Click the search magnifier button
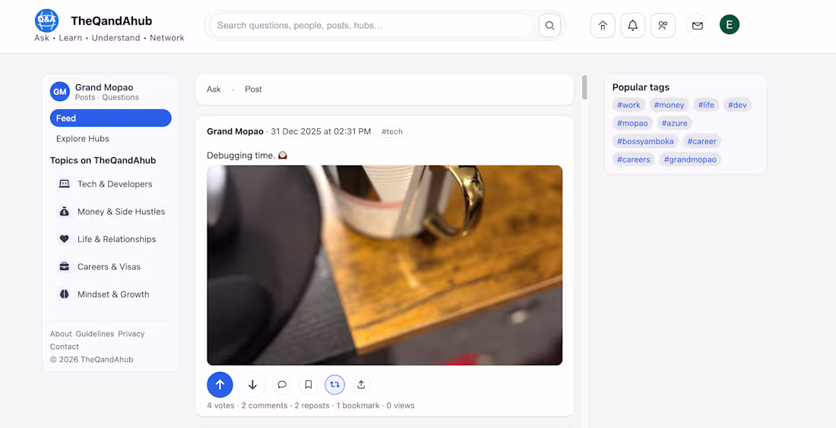Screen dimensions: 836x428 [x=549, y=26]
